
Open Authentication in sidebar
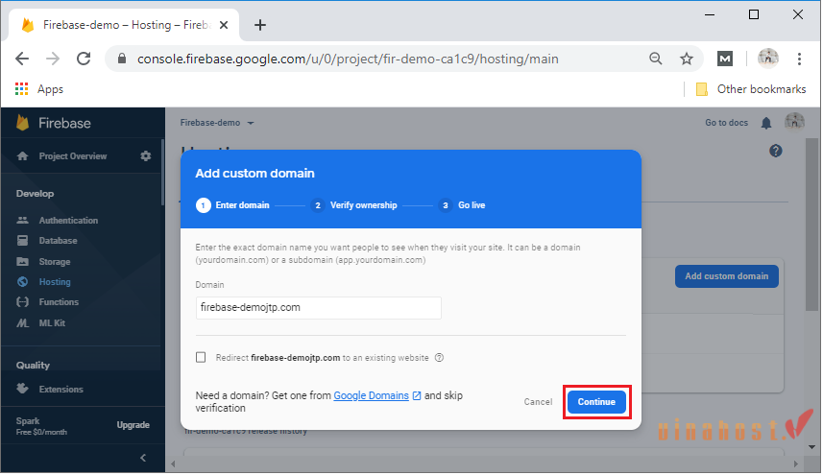(68, 221)
